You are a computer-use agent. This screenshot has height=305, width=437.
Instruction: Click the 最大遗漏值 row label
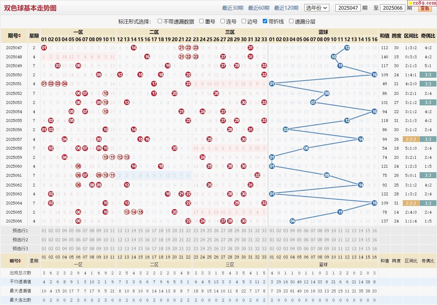[x=20, y=291]
